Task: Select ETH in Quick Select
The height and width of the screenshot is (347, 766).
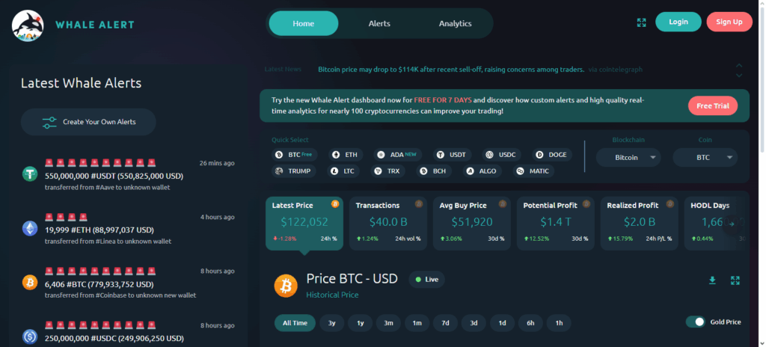Action: tap(345, 155)
